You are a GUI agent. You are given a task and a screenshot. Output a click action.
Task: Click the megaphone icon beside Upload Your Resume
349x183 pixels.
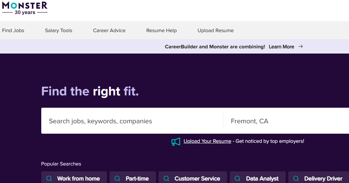pos(176,141)
